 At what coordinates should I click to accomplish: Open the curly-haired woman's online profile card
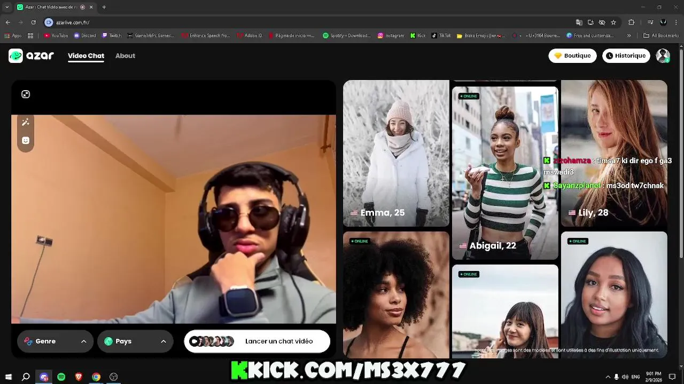tap(396, 294)
